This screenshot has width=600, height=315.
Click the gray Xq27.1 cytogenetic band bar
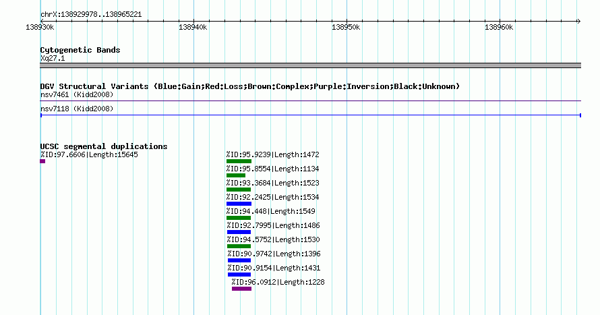point(310,65)
